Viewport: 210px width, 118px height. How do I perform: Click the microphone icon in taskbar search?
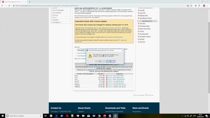coord(41,116)
